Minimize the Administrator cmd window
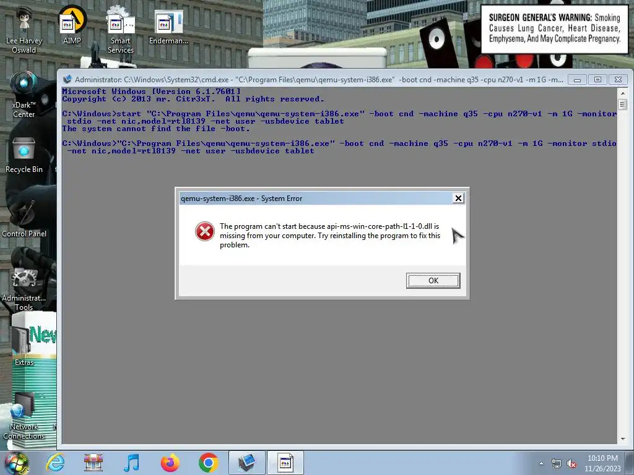Viewport: 634px width, 475px height. pos(577,80)
